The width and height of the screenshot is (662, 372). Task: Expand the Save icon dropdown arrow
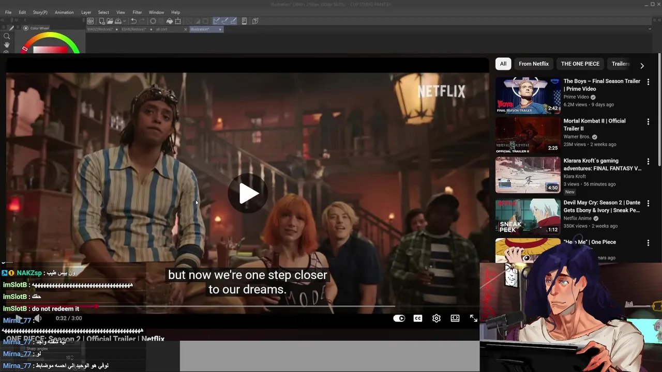pyautogui.click(x=125, y=21)
